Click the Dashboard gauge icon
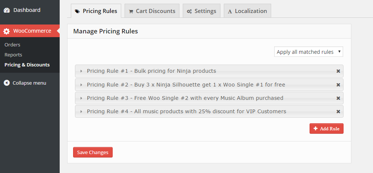Image resolution: width=373 pixels, height=173 pixels. pyautogui.click(x=7, y=10)
